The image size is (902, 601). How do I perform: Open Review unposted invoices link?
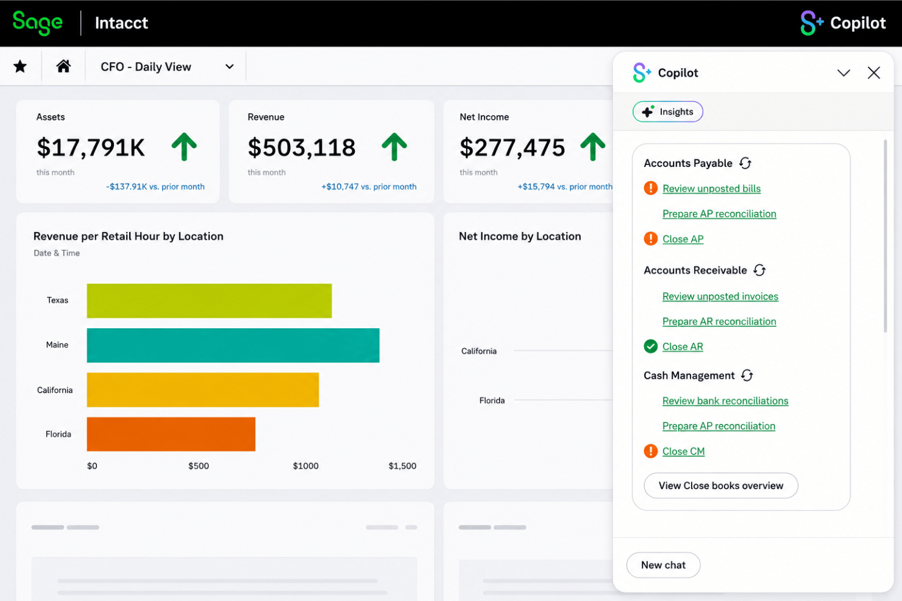[720, 297]
